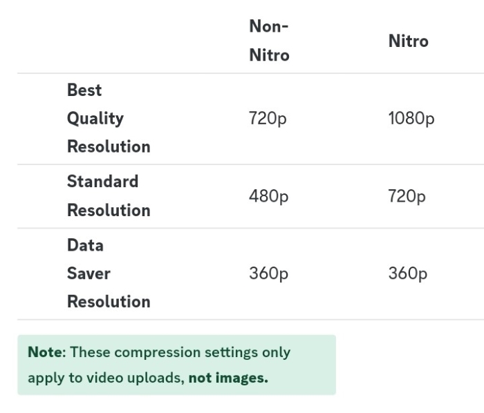The width and height of the screenshot is (484, 413).
Task: Click the bold "Note" label
Action: pyautogui.click(x=44, y=352)
